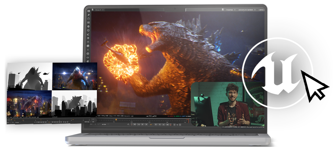Click the frame increment value field
Image resolution: width=333 pixels, height=150 pixels.
coord(177,124)
